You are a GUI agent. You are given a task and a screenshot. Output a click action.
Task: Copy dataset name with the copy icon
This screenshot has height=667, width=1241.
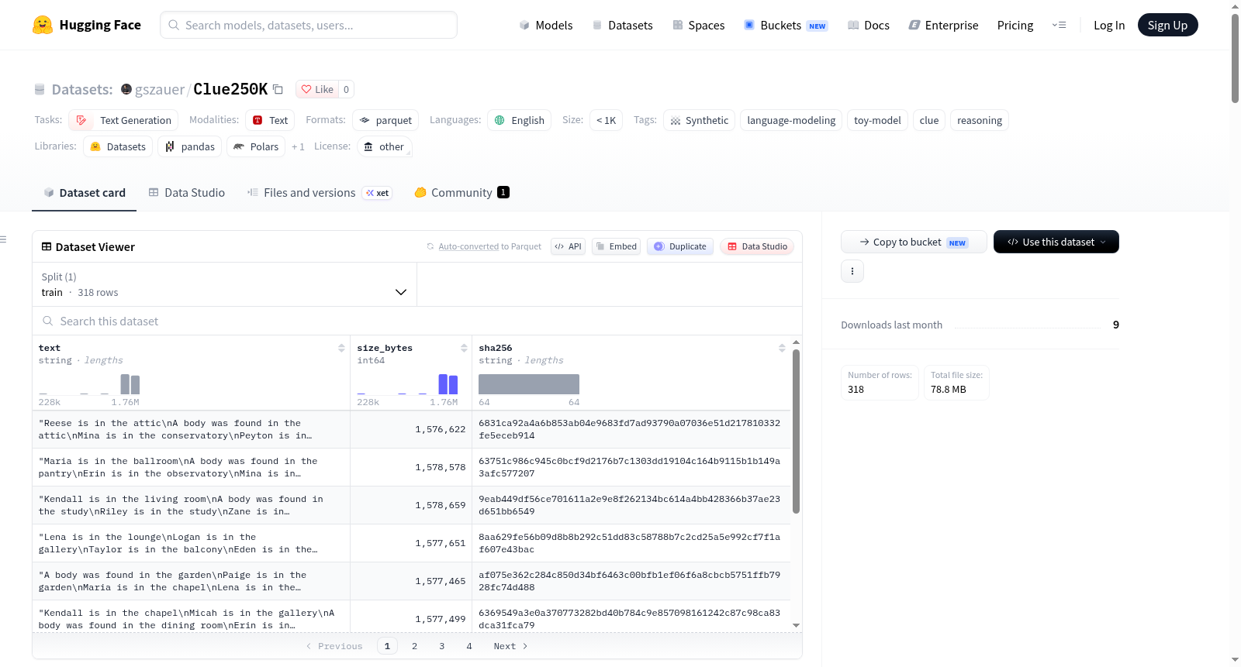tap(278, 89)
